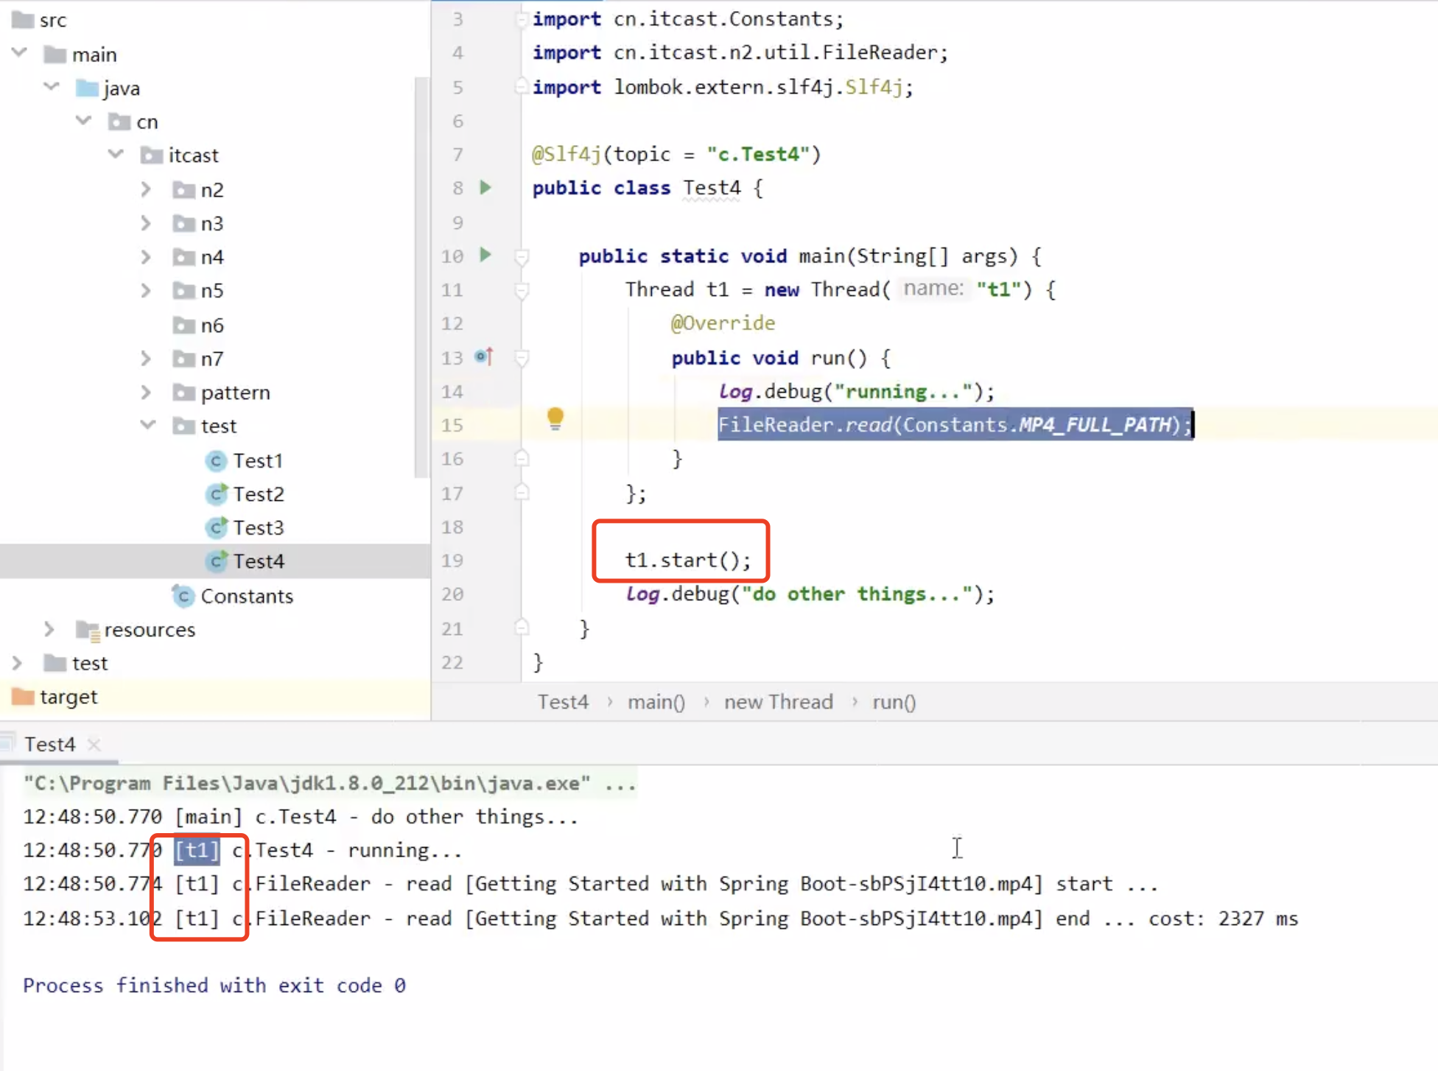Open the Constants class in project tree

coord(246,596)
